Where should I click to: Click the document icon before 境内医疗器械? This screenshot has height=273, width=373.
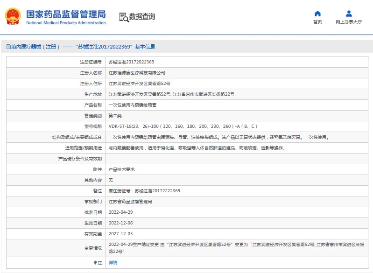(x=8, y=47)
